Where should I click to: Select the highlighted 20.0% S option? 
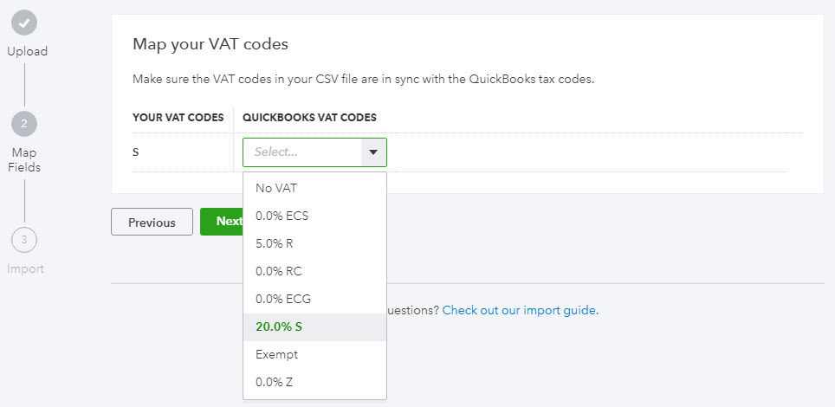pyautogui.click(x=279, y=326)
